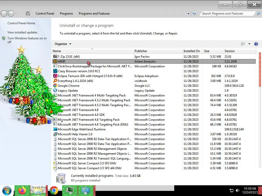The height and width of the screenshot is (196, 262).
Task: Click the 302 MB size cell
Action: 216,76
